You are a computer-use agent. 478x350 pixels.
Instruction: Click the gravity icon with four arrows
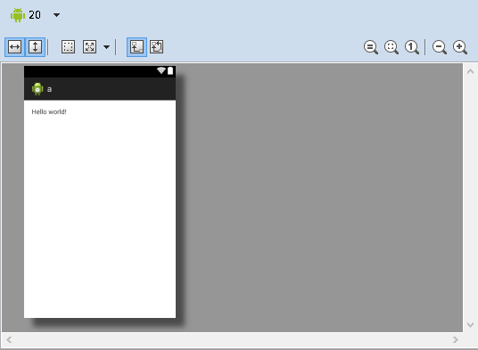pyautogui.click(x=89, y=47)
